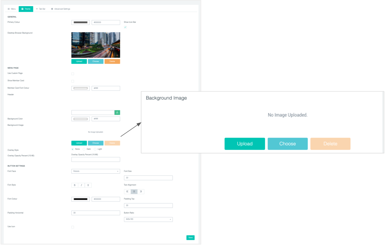Uncheck the Show Icon Bar checkbox
Viewport: 388px width, 246px height.
(x=125, y=27)
